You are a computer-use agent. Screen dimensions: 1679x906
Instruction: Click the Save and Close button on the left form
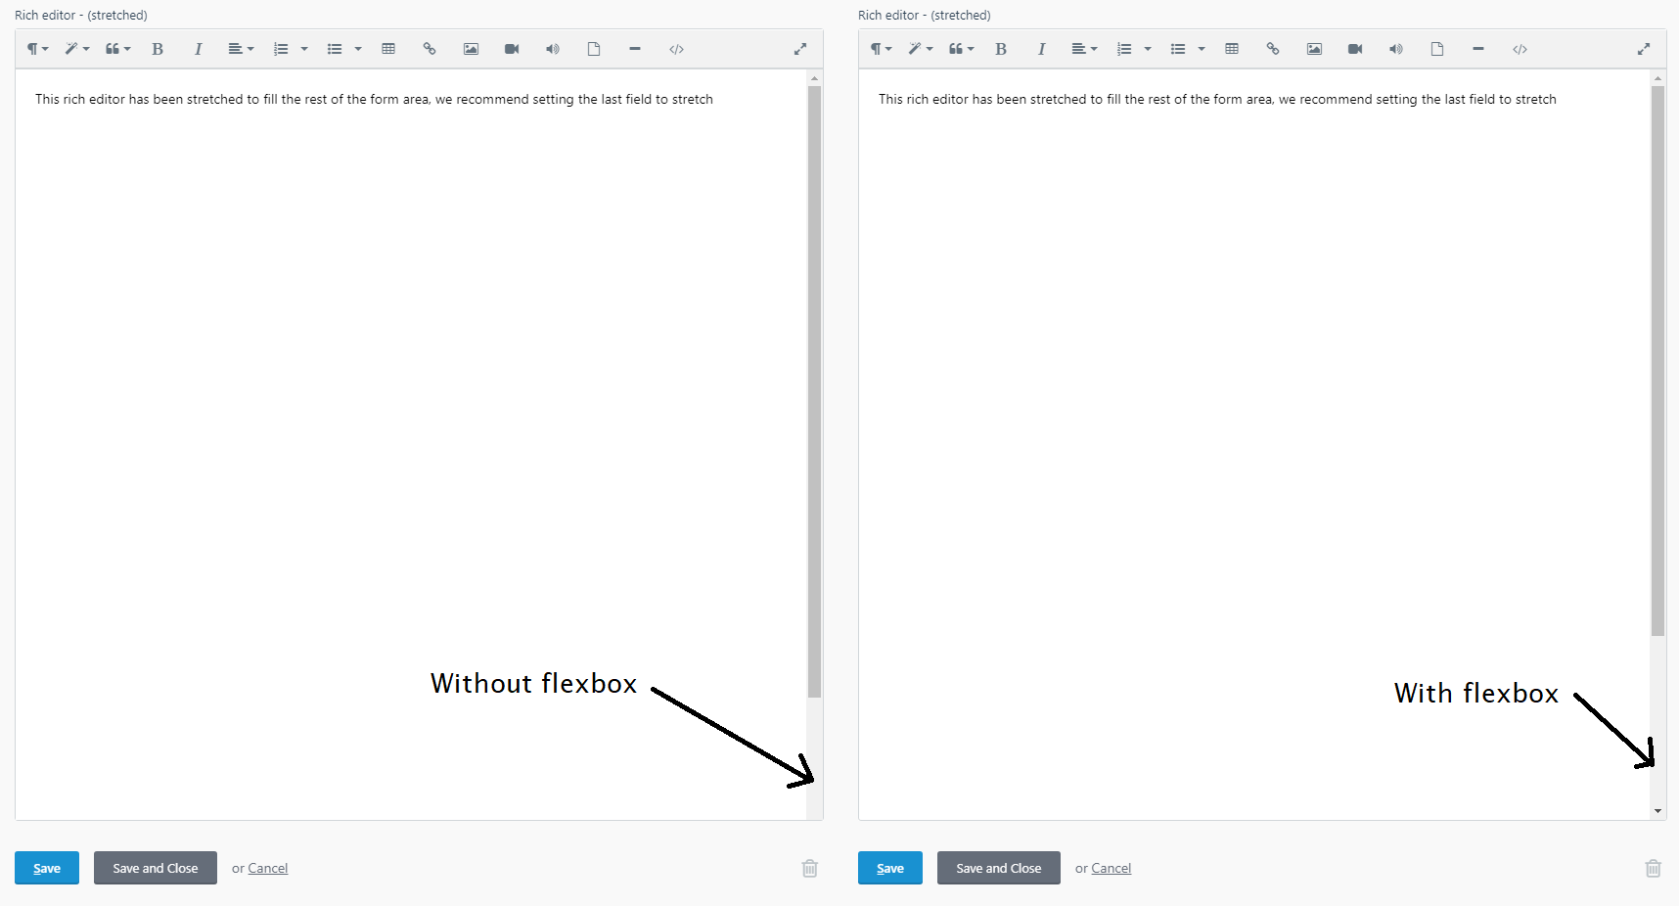point(155,868)
